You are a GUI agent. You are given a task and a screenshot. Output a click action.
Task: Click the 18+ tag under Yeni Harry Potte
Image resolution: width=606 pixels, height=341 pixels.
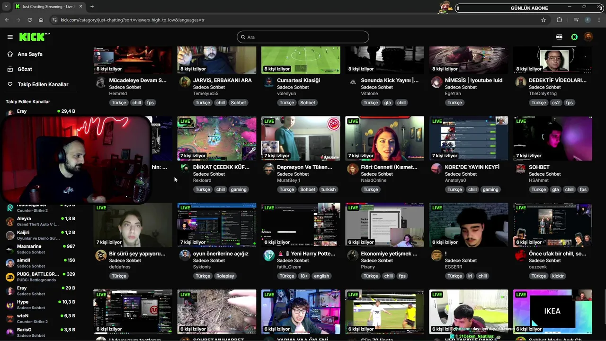pyautogui.click(x=304, y=276)
